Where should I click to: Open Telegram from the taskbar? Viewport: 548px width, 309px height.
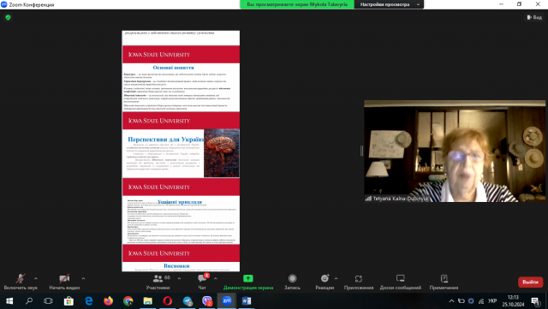coord(188,301)
